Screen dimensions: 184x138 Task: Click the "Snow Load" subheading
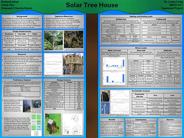point(141,50)
